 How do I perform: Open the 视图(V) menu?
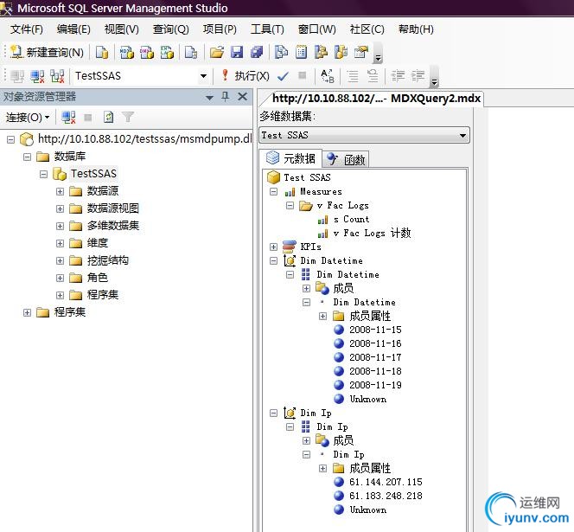point(121,29)
